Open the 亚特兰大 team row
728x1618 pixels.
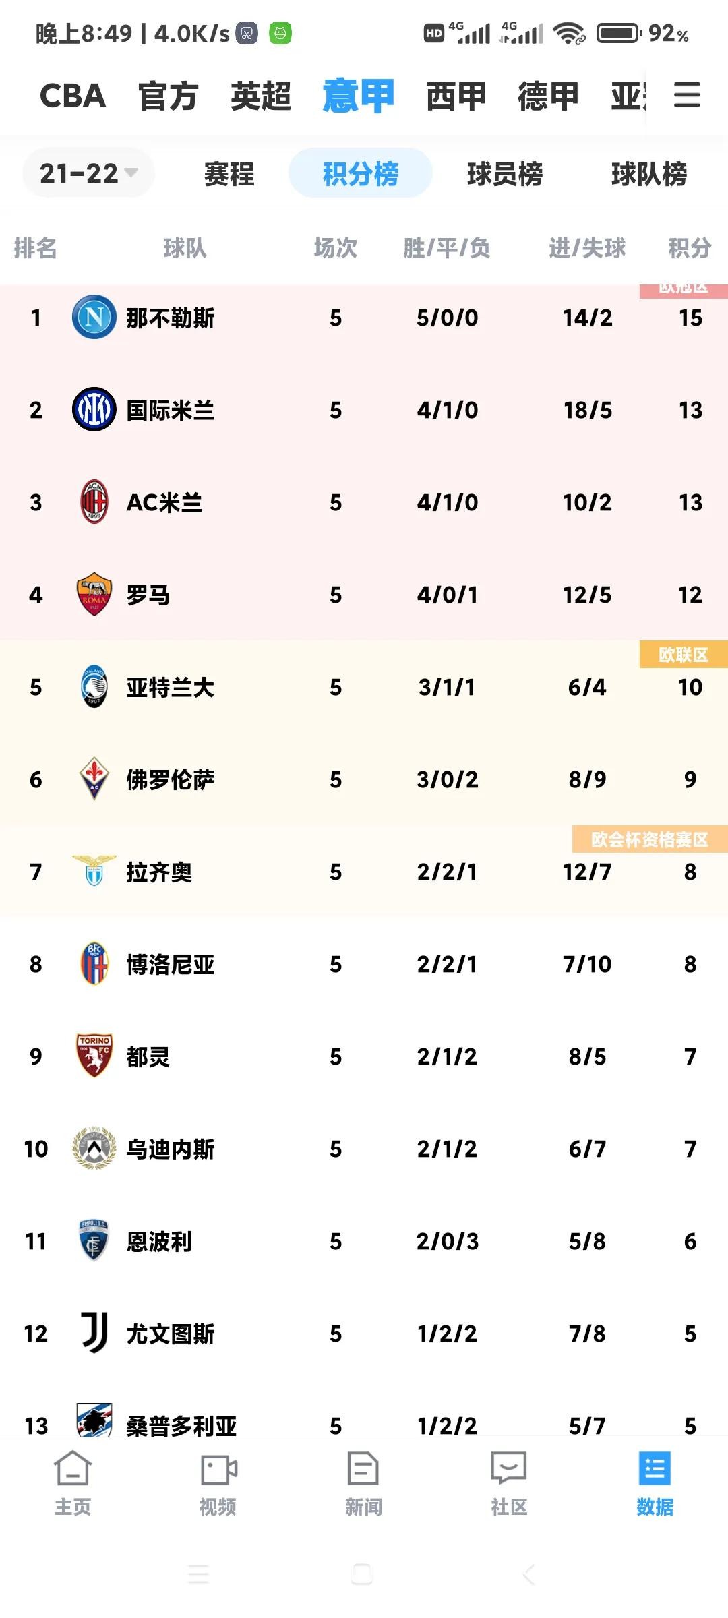364,687
